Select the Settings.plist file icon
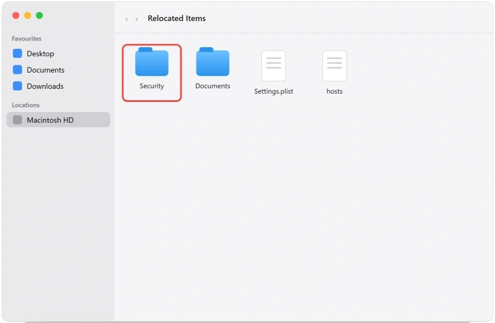Image resolution: width=495 pixels, height=323 pixels. tap(274, 66)
